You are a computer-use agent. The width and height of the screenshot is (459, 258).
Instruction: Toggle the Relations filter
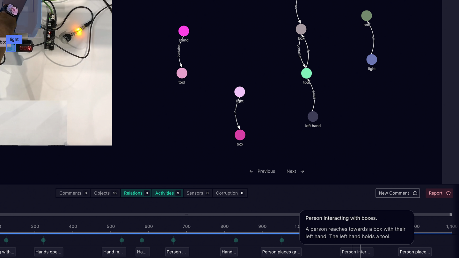[x=136, y=193]
